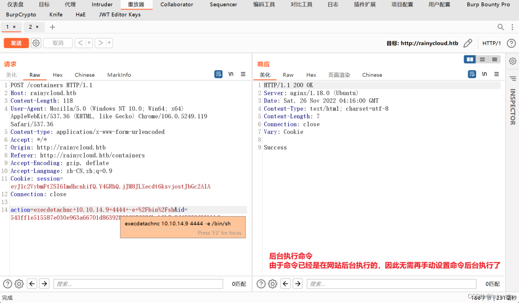Open history dropdown beside back arrow

tap(89, 43)
